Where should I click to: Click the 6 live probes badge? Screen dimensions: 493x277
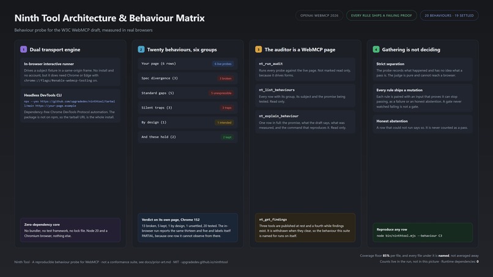click(223, 64)
